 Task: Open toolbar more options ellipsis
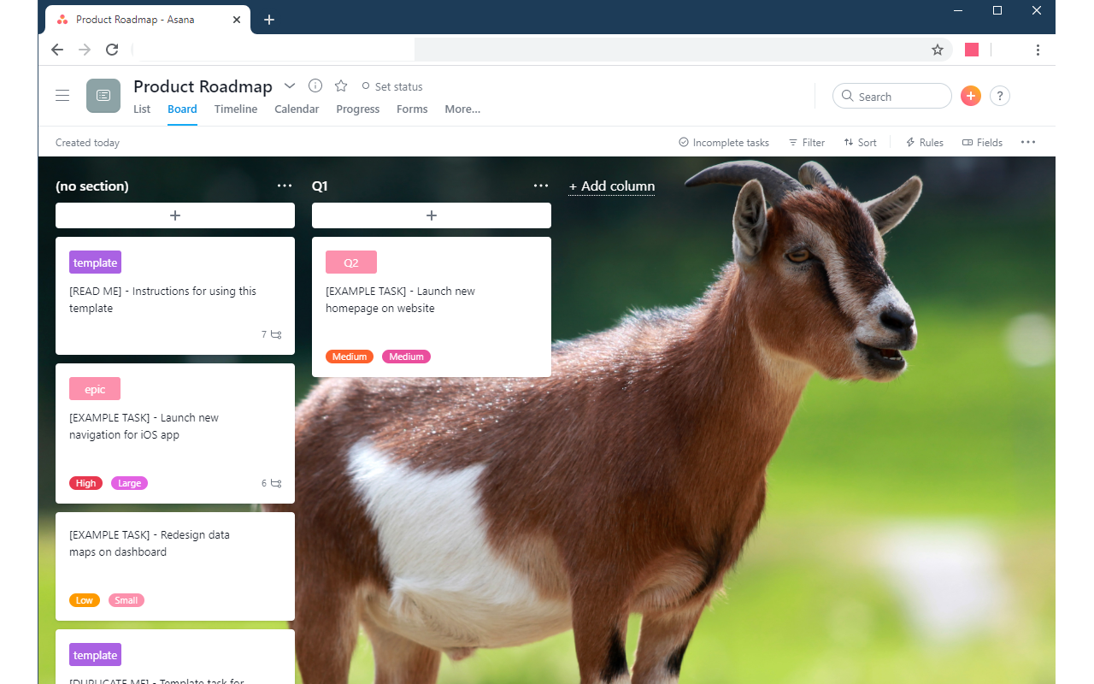tap(1028, 143)
